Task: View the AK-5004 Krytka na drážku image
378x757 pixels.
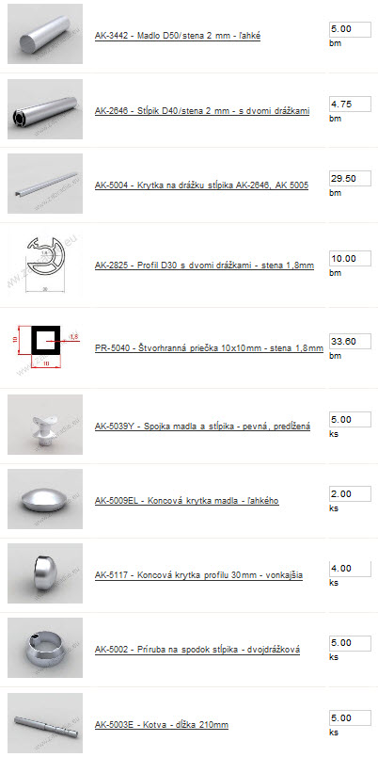Action: click(x=45, y=184)
